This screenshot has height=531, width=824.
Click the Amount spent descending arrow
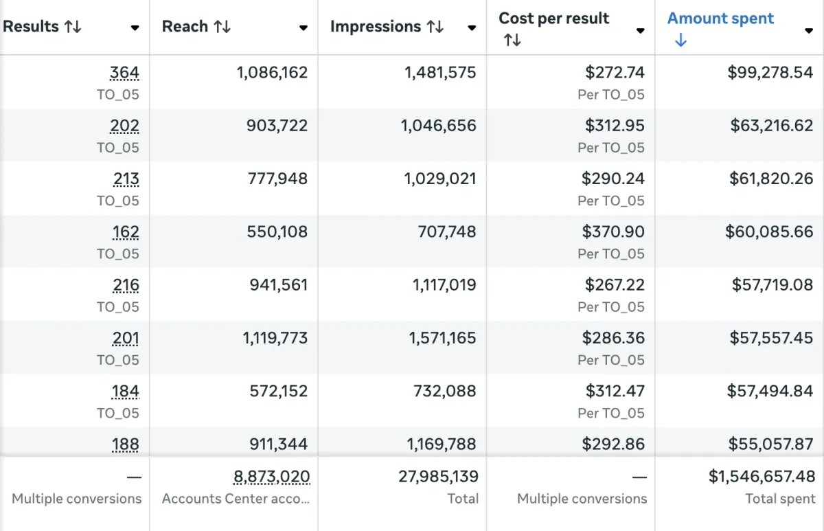coord(680,41)
